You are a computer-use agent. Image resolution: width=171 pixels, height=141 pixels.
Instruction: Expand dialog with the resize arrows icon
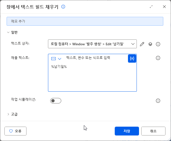click(151, 7)
